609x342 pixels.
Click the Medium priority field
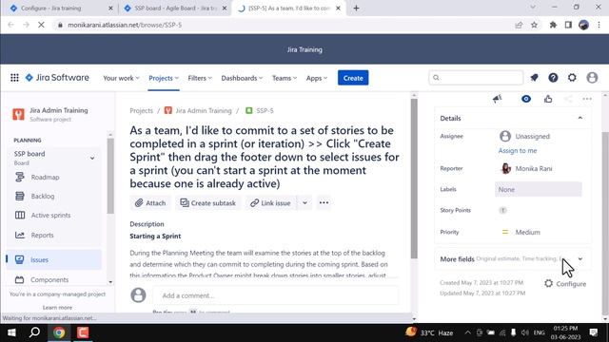coord(521,232)
